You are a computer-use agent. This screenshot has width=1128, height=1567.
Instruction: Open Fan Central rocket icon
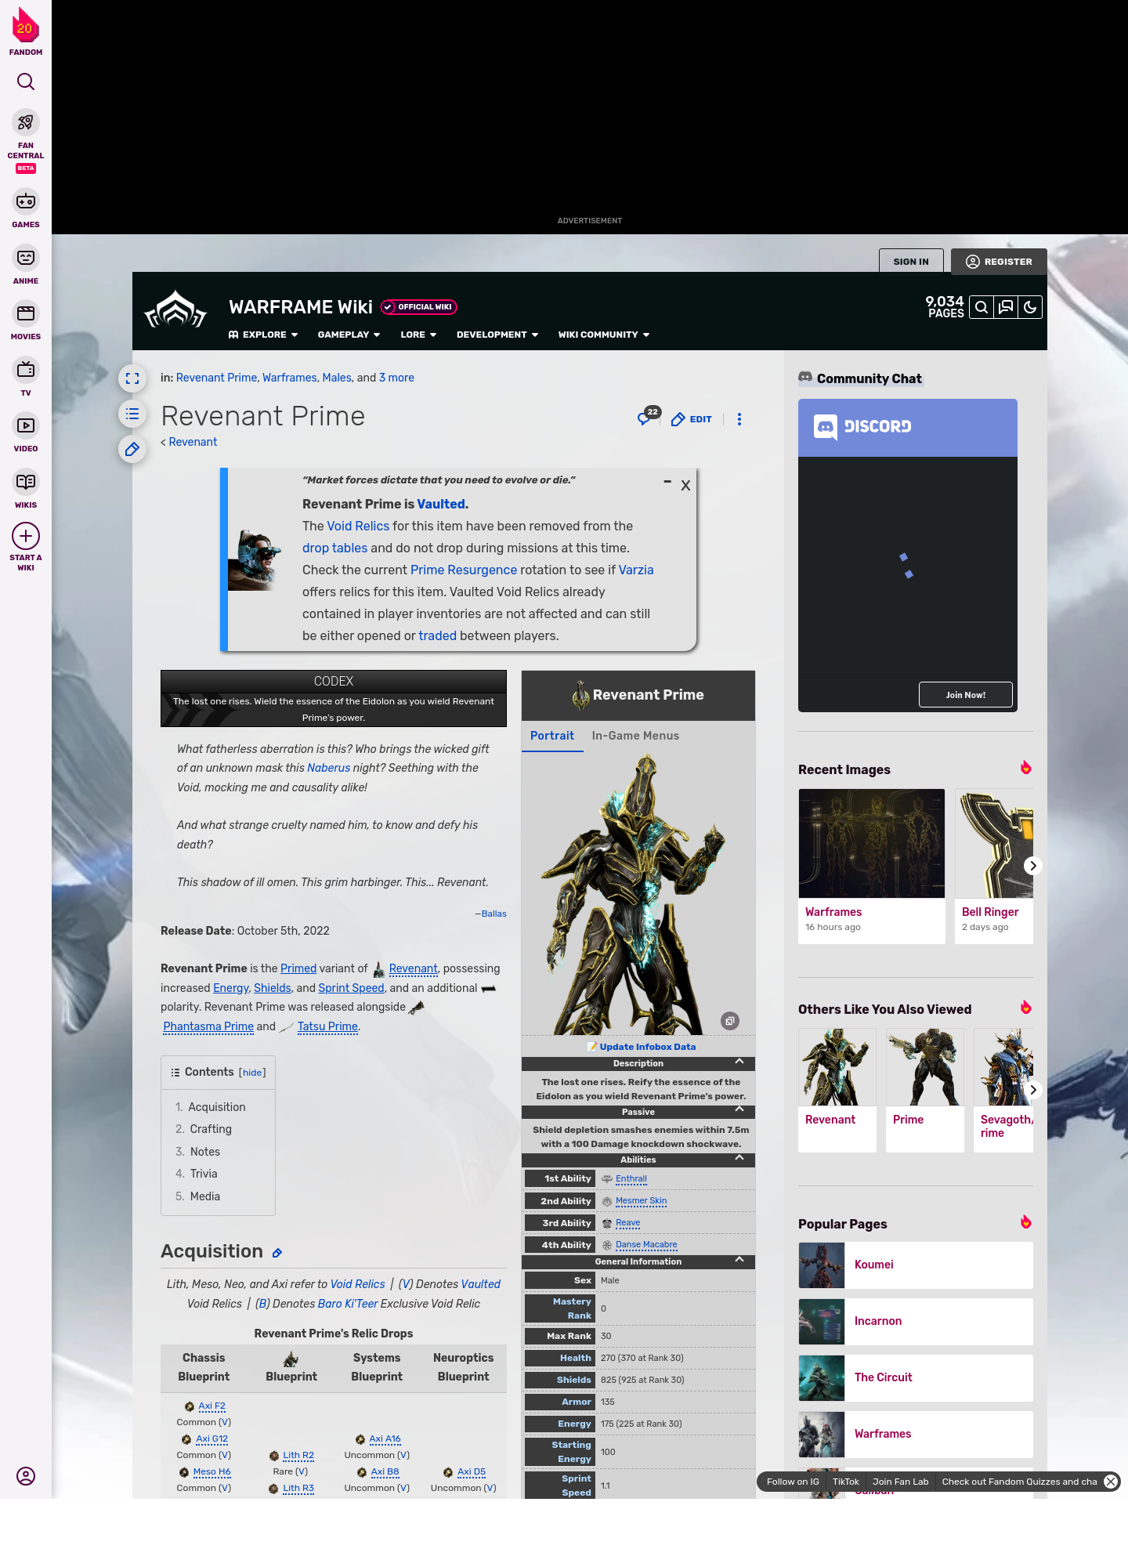(x=26, y=122)
